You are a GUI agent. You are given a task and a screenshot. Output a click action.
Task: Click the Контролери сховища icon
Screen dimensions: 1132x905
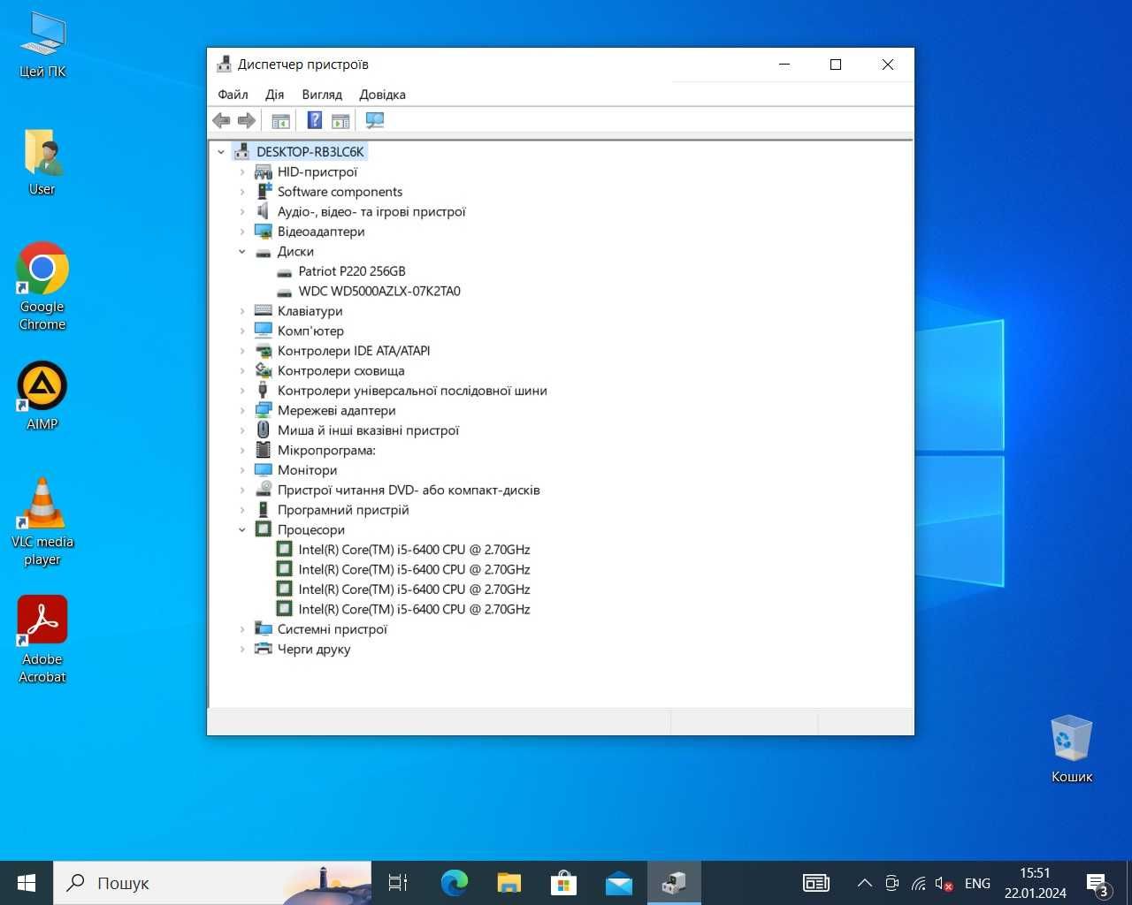pos(263,371)
